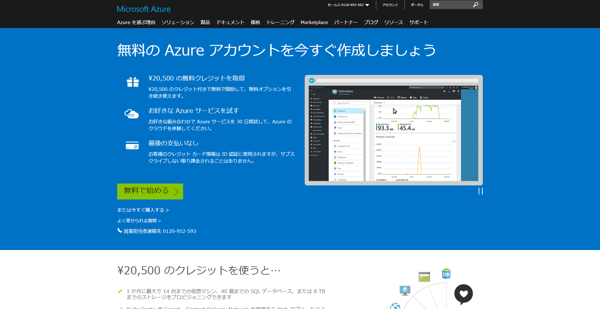Screen dimensions: 600x309
Task: Expand More services in the portal sidebar
Action: (x=315, y=155)
